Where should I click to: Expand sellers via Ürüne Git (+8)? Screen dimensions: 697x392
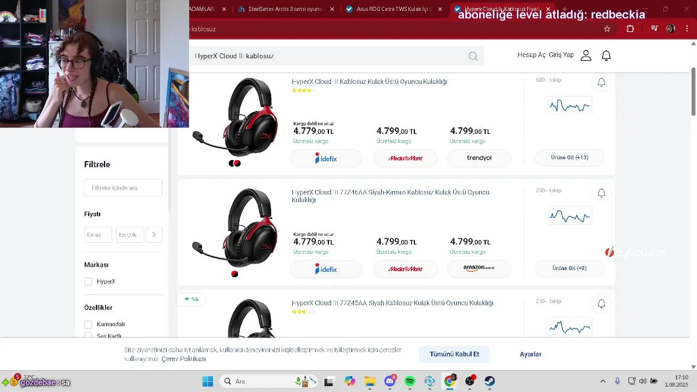click(570, 268)
